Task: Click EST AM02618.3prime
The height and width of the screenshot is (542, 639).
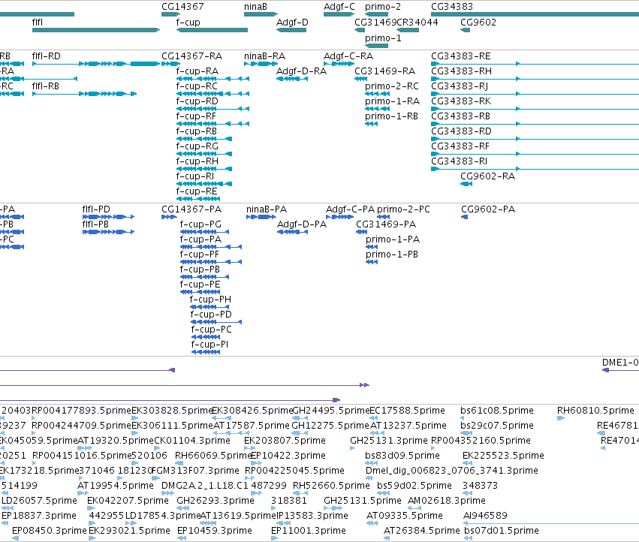Action: (414, 508)
